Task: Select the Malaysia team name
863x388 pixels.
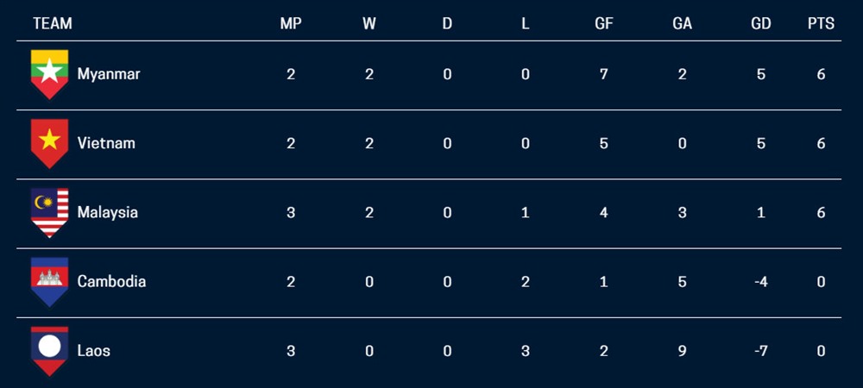Action: (107, 213)
